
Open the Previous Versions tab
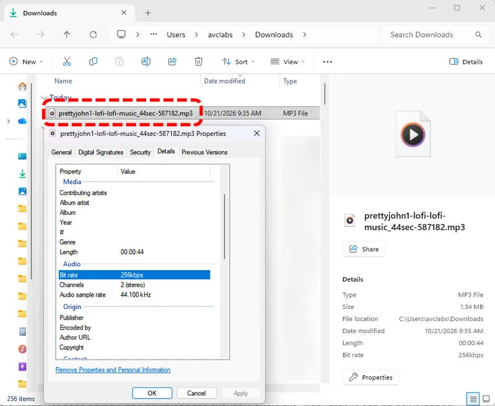[x=204, y=152]
